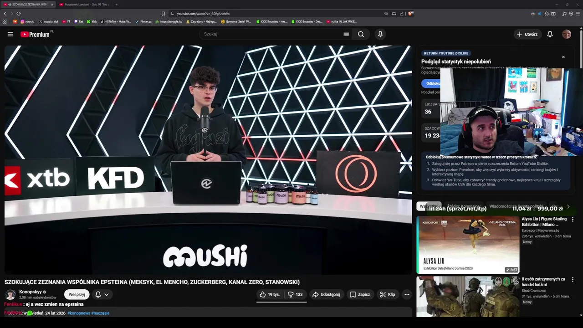Screen dimensions: 583x328
Task: Share the video via Udostępnij
Action: point(326,295)
